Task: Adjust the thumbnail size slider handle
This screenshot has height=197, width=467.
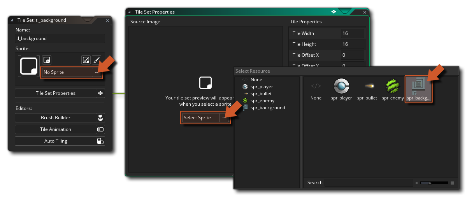Action: click(x=430, y=183)
